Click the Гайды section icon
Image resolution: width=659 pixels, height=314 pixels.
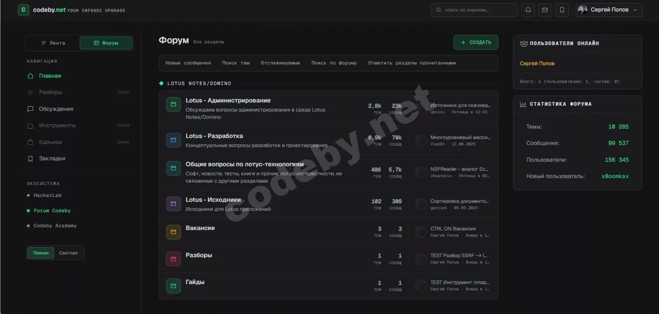pos(173,286)
